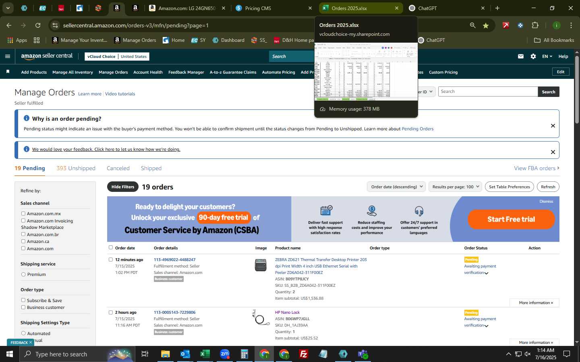The width and height of the screenshot is (580, 362).
Task: Open Microsoft Teams from the taskbar
Action: [363, 354]
